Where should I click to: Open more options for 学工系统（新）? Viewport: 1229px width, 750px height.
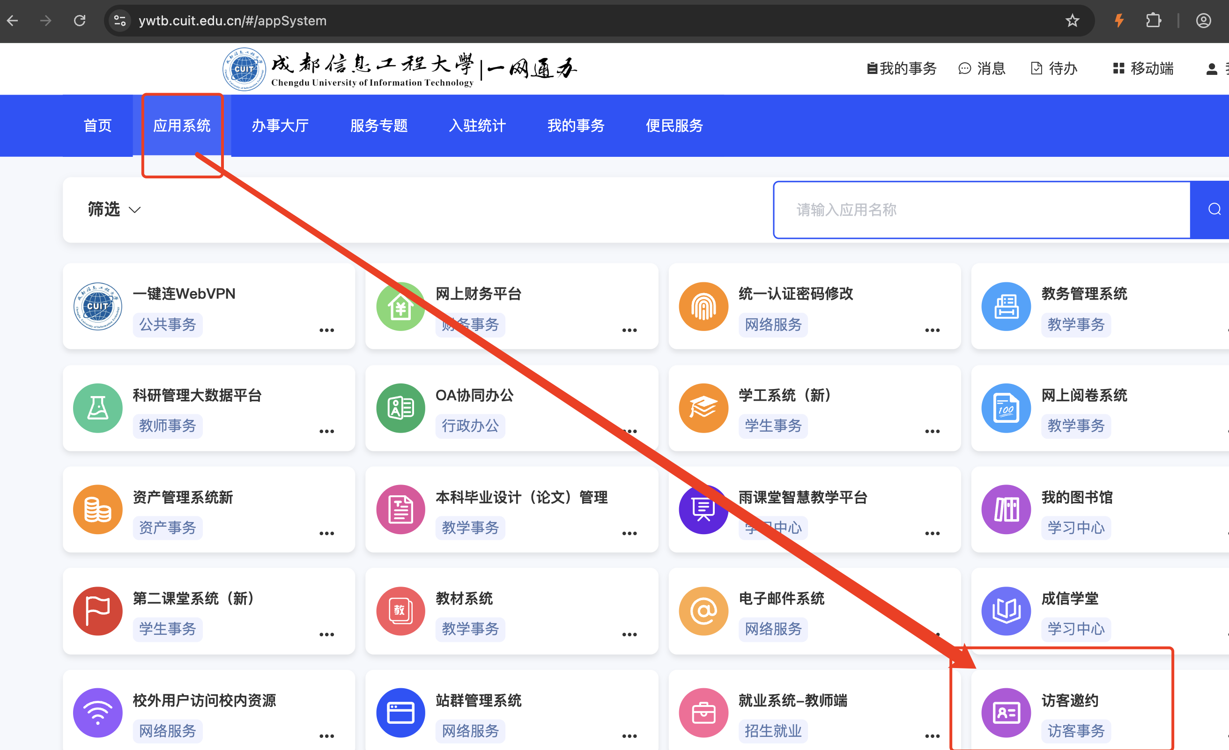(x=932, y=431)
